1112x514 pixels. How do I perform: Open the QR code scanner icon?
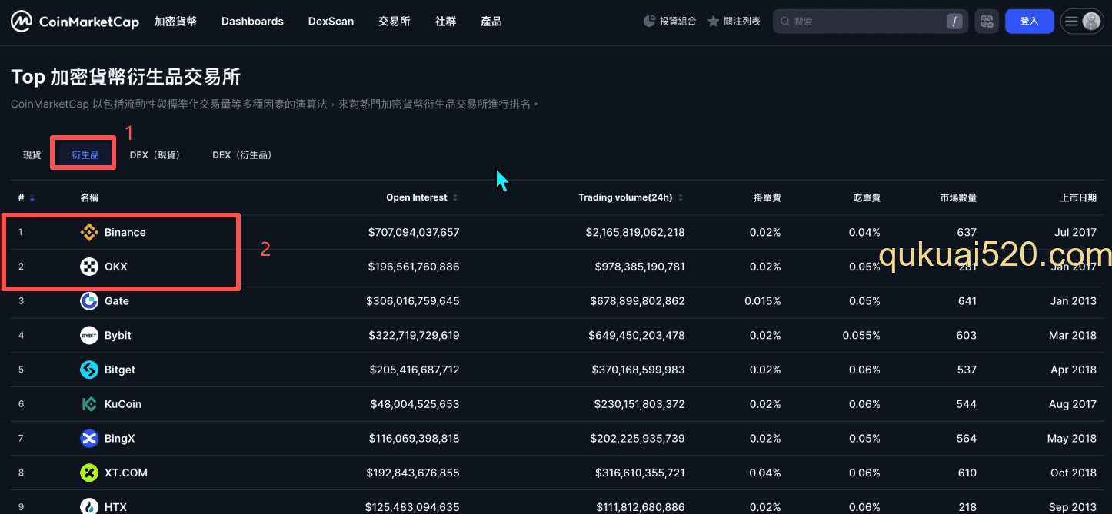click(x=987, y=22)
